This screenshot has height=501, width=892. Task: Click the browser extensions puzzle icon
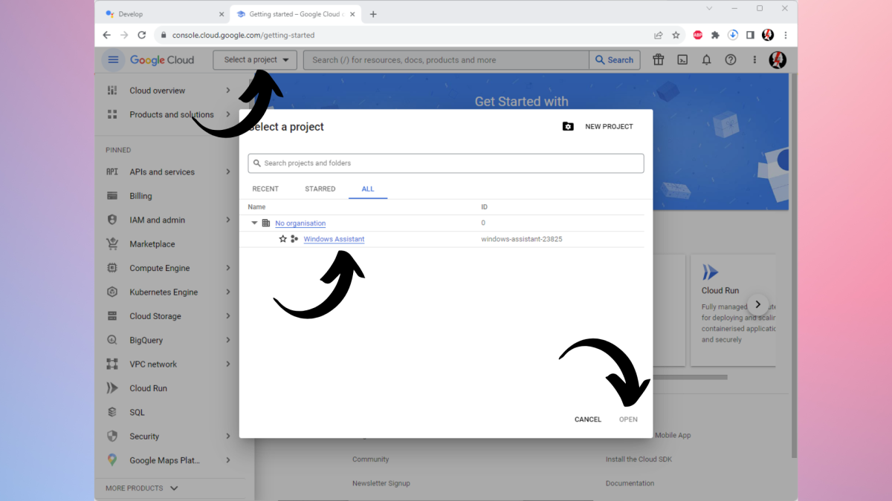[x=715, y=35]
